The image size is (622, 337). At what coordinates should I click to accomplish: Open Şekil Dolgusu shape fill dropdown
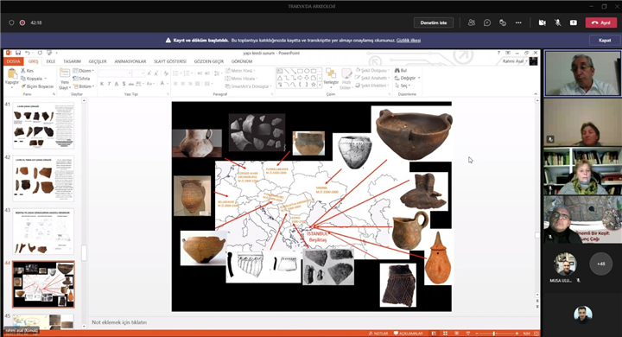click(x=372, y=71)
